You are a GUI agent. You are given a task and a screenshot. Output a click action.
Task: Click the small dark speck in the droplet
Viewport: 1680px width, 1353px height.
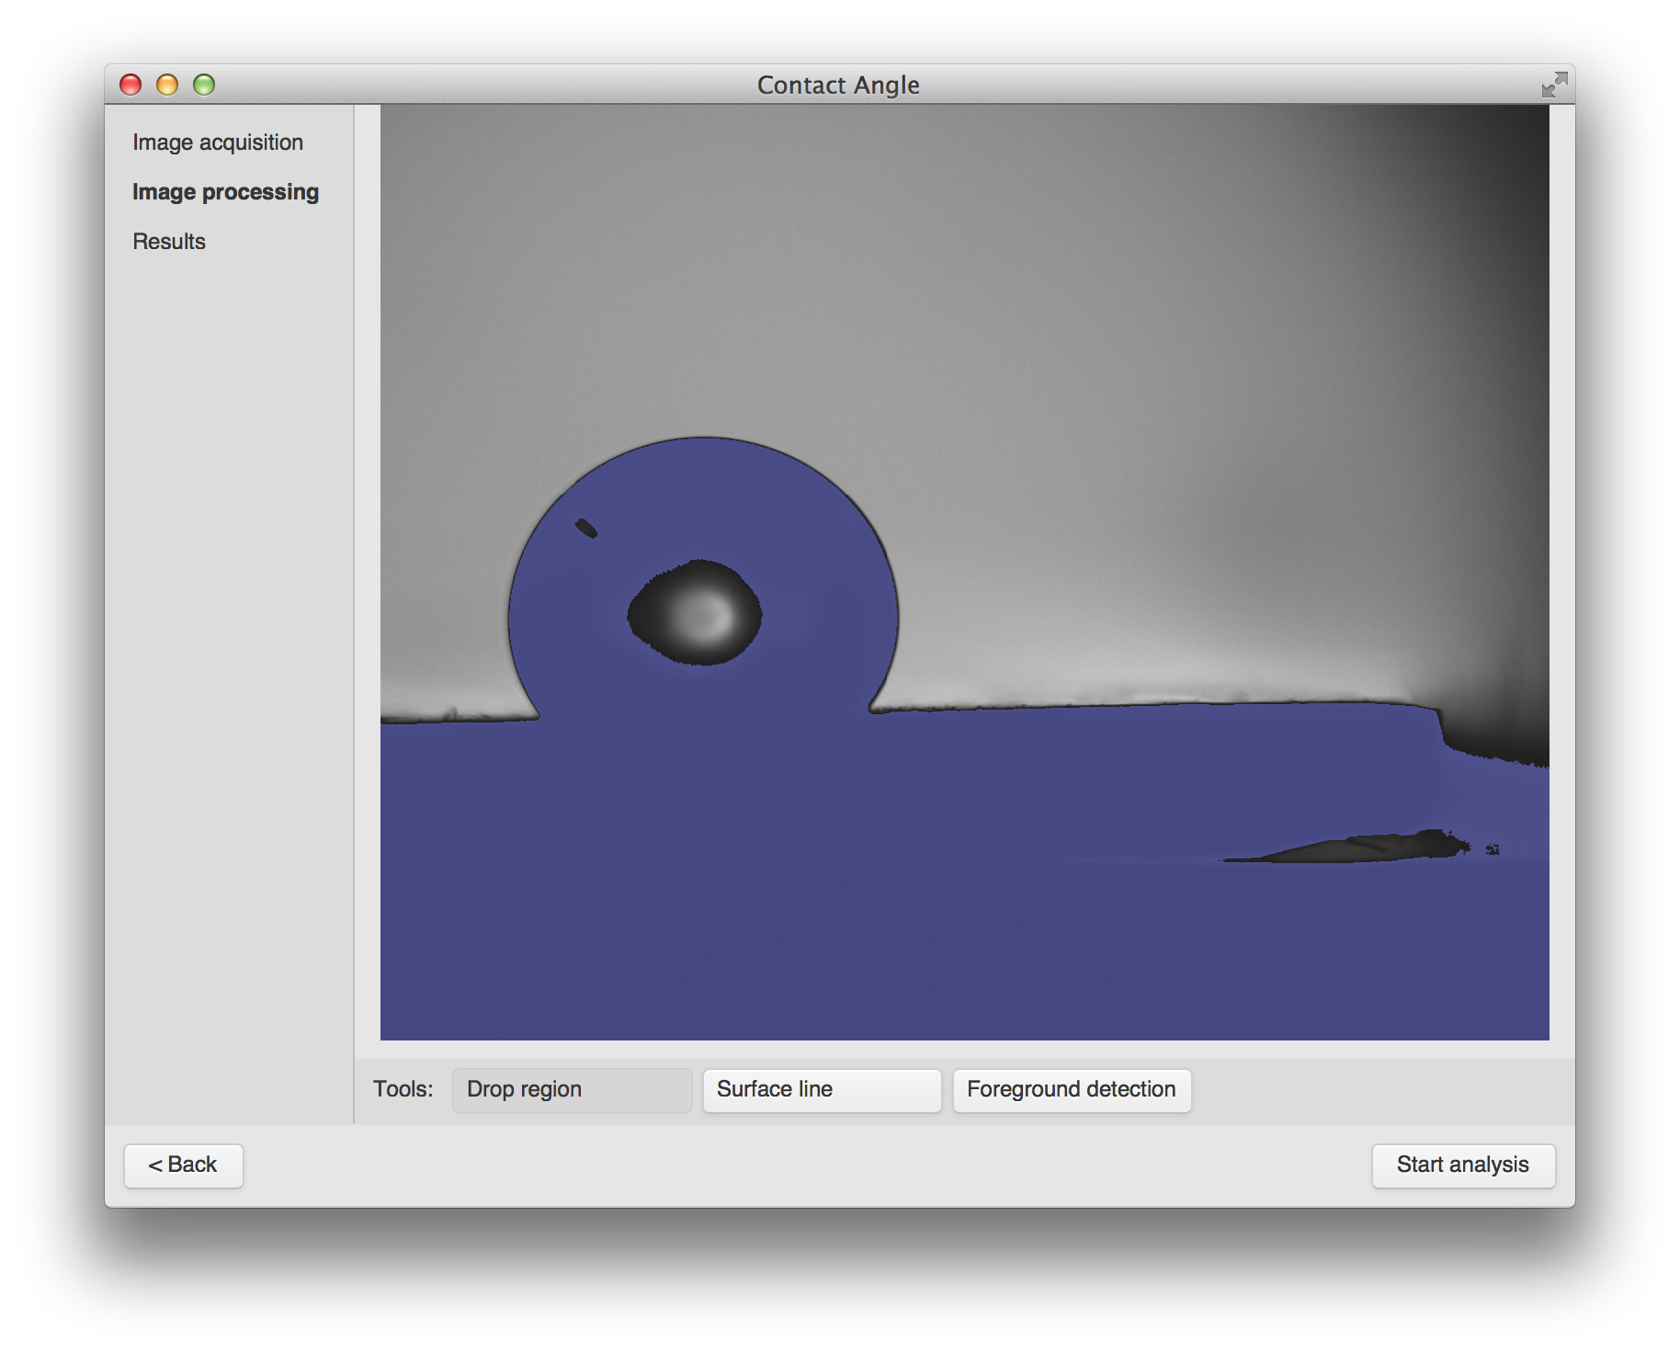586,529
